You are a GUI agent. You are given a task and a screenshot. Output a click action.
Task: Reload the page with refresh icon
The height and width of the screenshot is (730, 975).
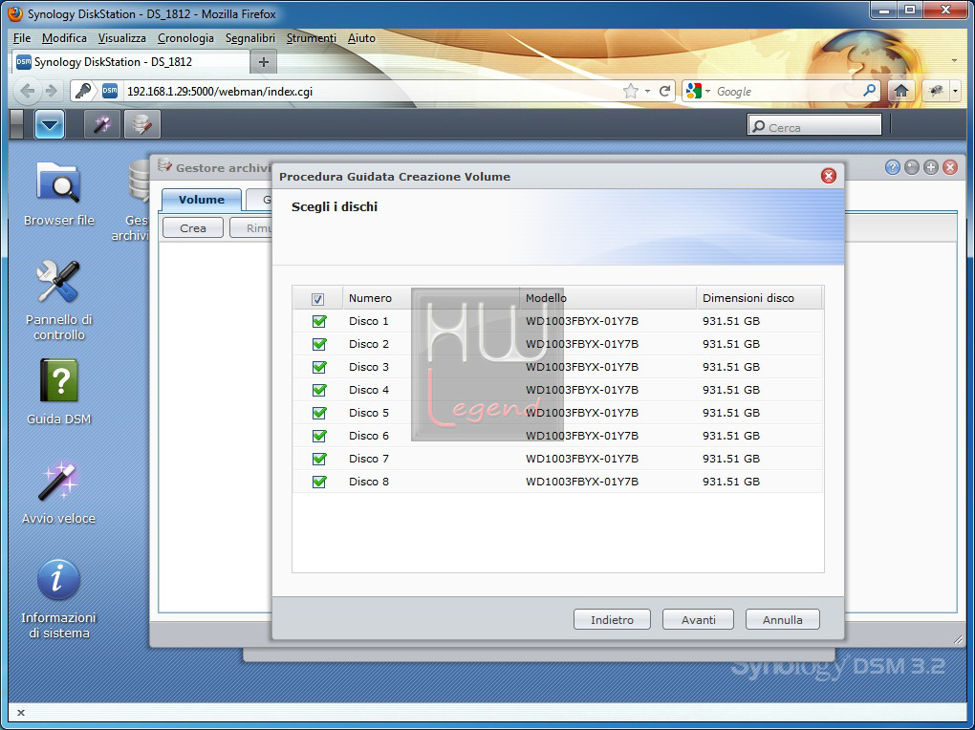point(664,92)
